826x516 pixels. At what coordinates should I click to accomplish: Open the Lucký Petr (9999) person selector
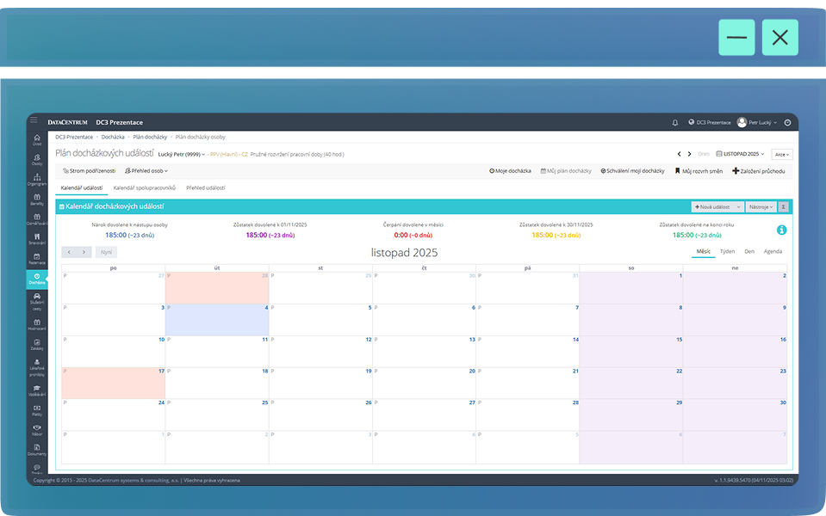[182, 154]
